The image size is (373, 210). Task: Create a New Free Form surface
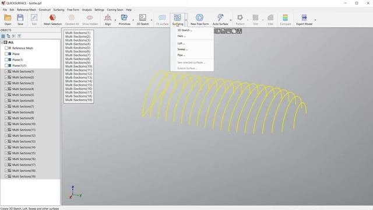pos(199,17)
